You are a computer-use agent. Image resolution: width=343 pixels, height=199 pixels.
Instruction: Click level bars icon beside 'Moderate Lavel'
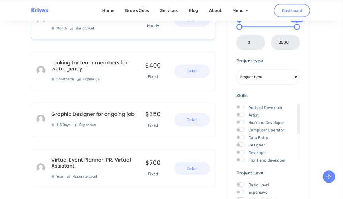pos(68,176)
